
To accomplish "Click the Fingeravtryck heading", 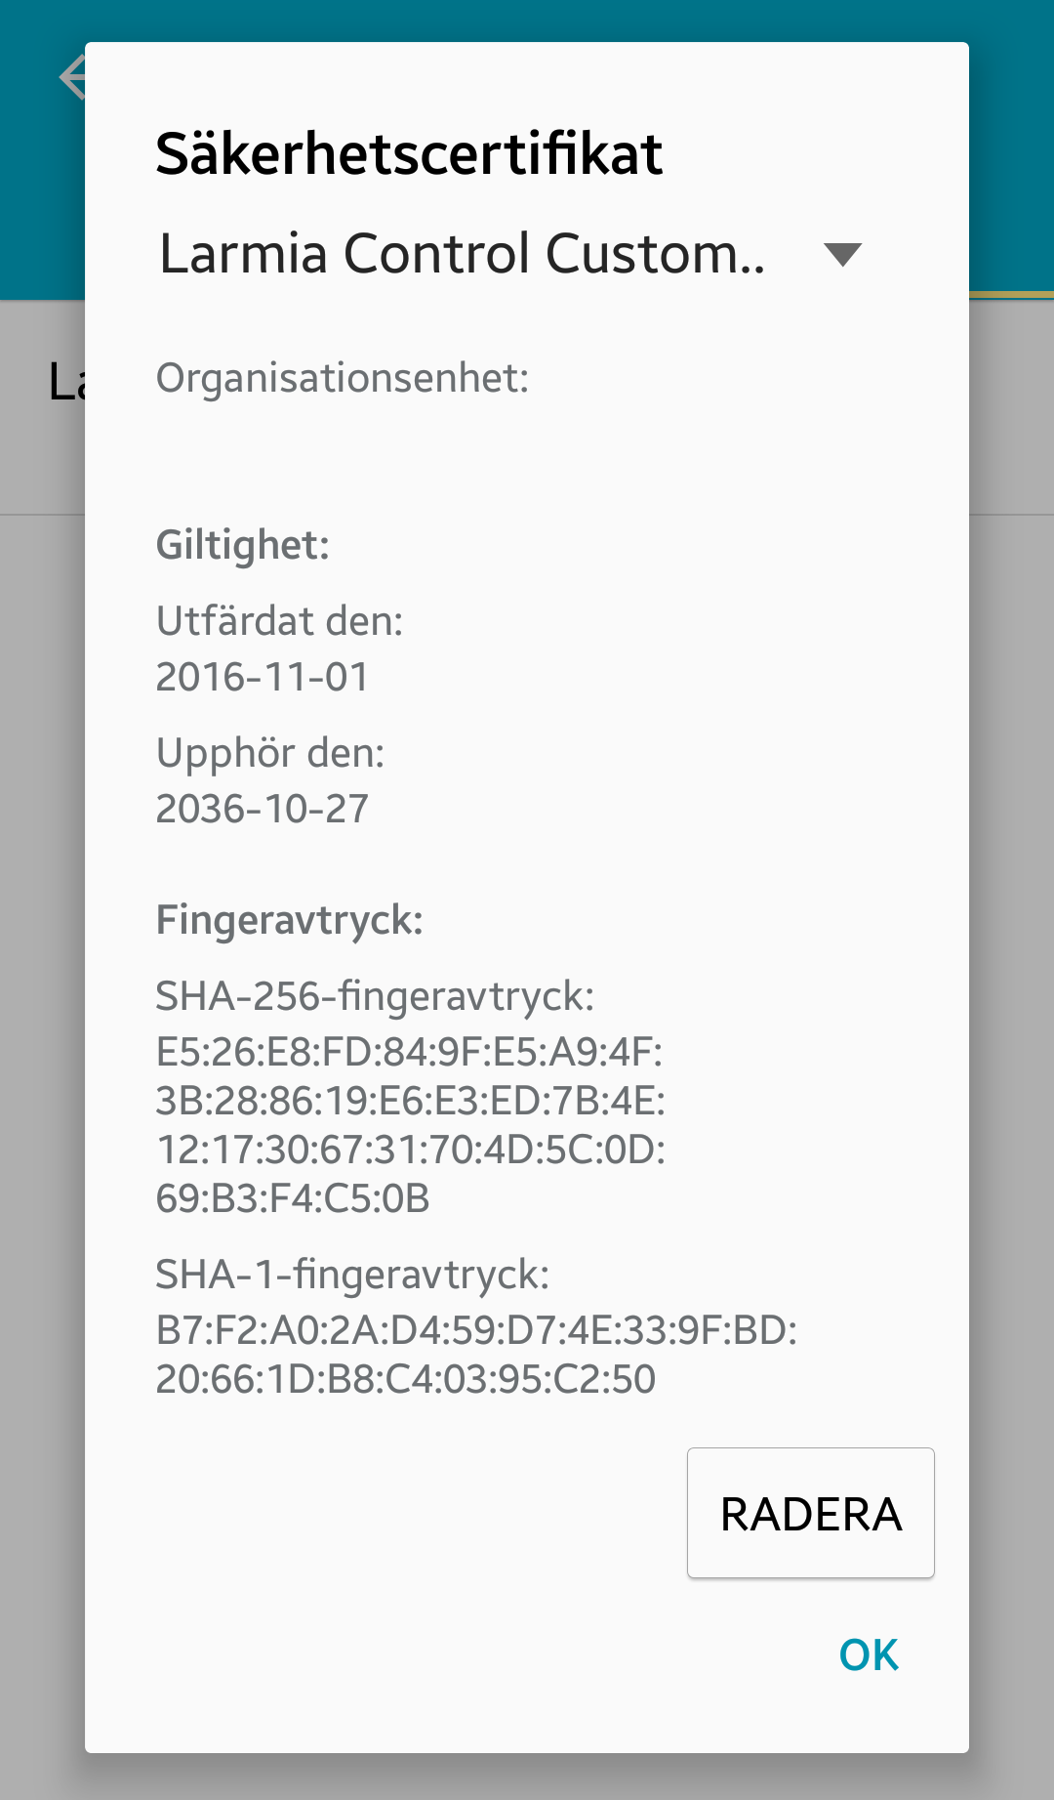I will tap(290, 920).
